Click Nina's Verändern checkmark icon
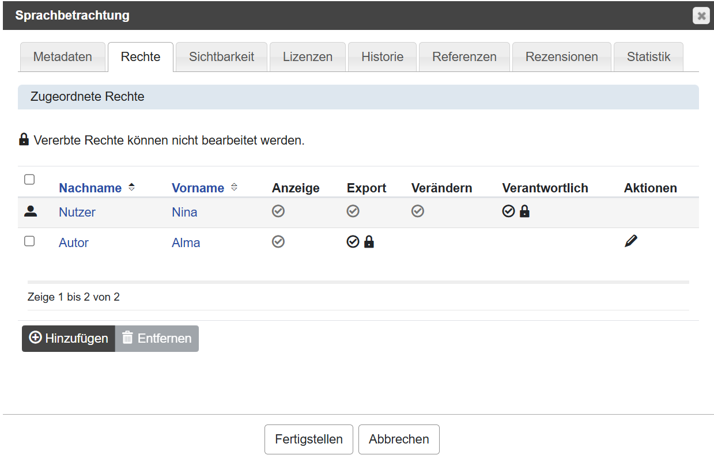This screenshot has width=714, height=474. pos(418,211)
